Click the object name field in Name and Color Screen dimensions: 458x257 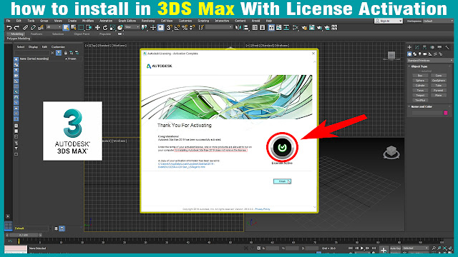tap(427, 113)
